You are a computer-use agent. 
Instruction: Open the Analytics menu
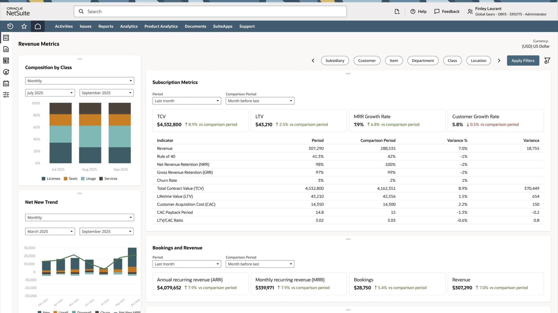coord(129,26)
